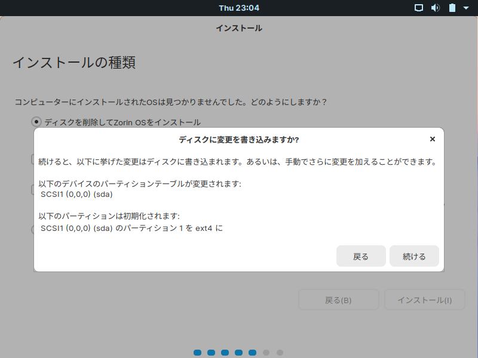Close the disk write confirmation dialog
This screenshot has width=478, height=358.
tap(432, 139)
